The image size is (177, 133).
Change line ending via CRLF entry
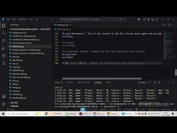119,110
